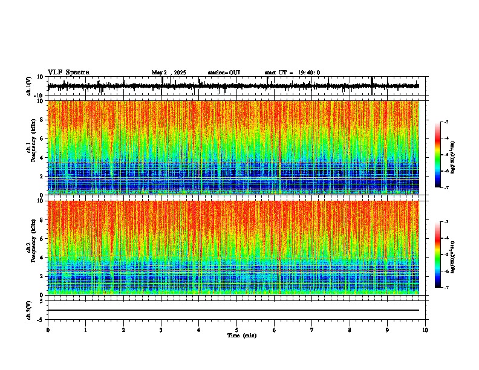Click the ch.2 colorbar "-7" label
The image size is (479, 370).
click(x=446, y=288)
